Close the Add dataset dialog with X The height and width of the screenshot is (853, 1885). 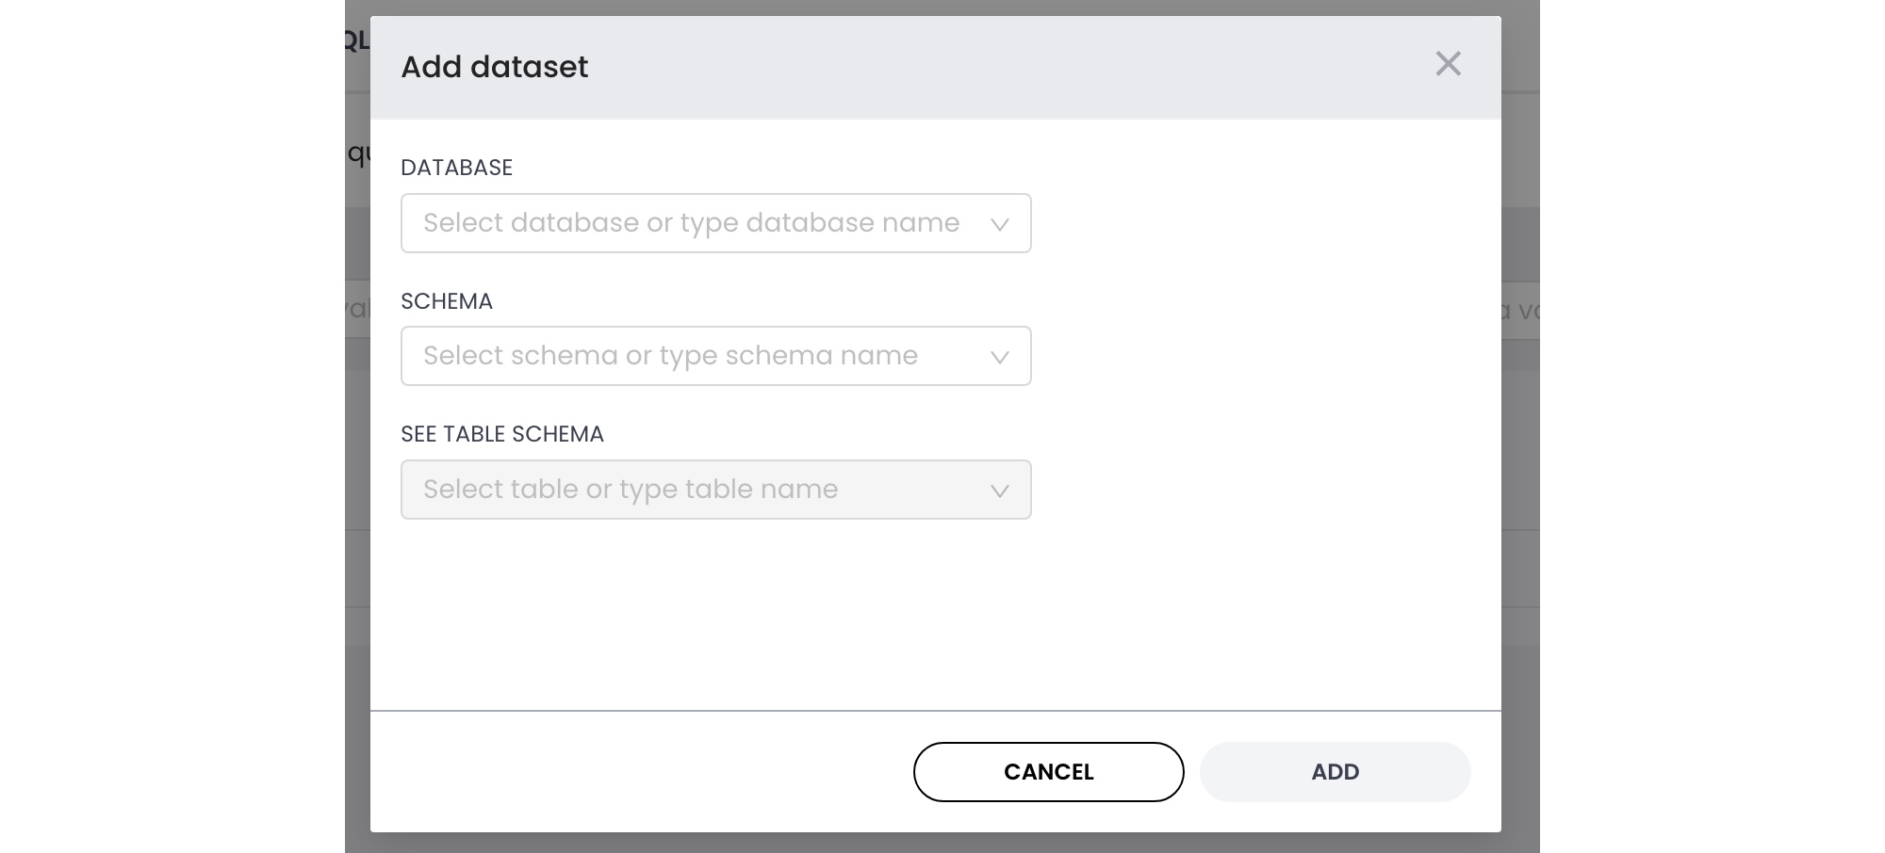point(1448,64)
